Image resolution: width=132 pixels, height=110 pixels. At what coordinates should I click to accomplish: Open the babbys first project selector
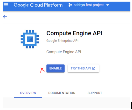pyautogui.click(x=89, y=5)
